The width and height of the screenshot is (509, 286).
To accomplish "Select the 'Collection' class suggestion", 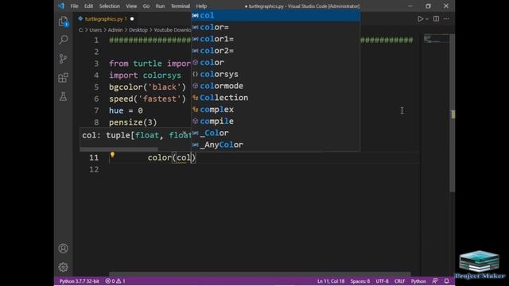I will coord(275,98).
